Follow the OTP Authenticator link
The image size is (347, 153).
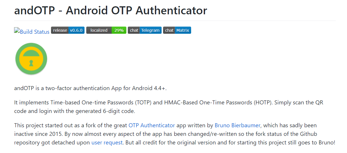click(x=152, y=125)
